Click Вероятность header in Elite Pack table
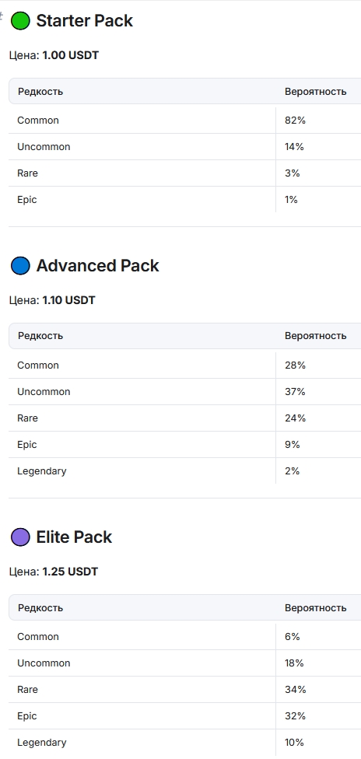 pos(315,608)
